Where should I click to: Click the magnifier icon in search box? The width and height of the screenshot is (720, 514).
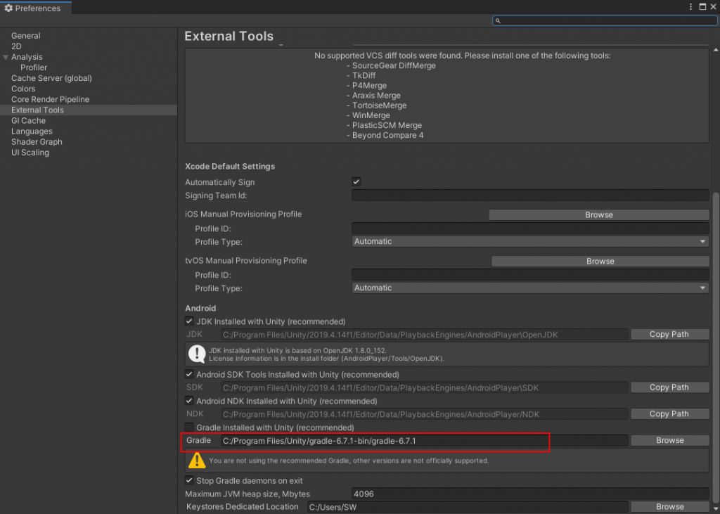pyautogui.click(x=499, y=21)
